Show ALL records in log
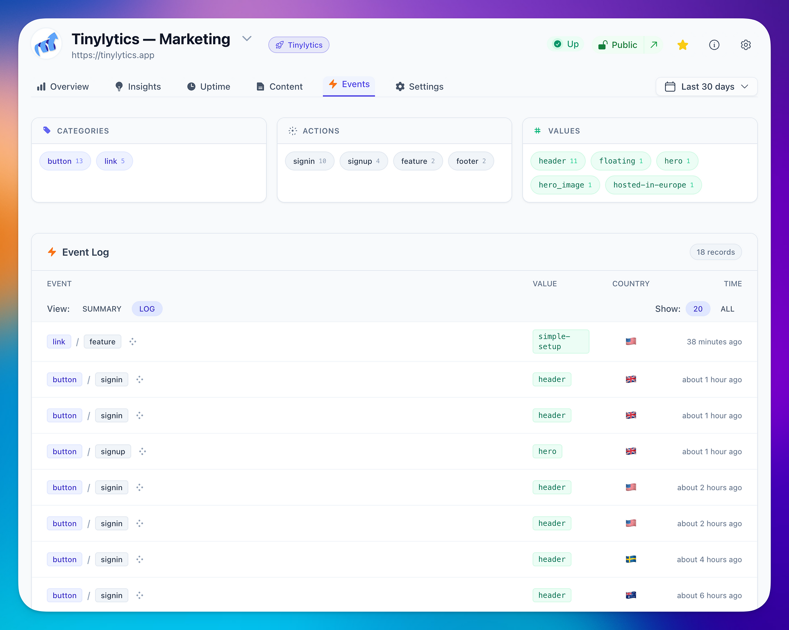The height and width of the screenshot is (630, 789). [x=727, y=309]
